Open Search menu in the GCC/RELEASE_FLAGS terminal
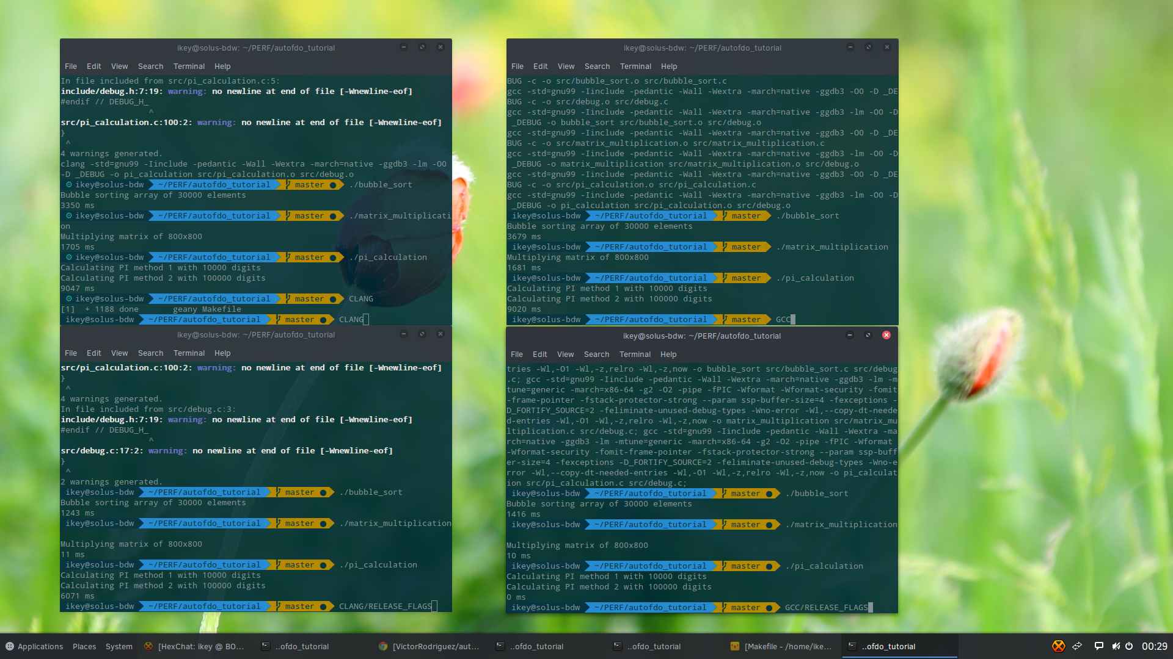 point(596,355)
